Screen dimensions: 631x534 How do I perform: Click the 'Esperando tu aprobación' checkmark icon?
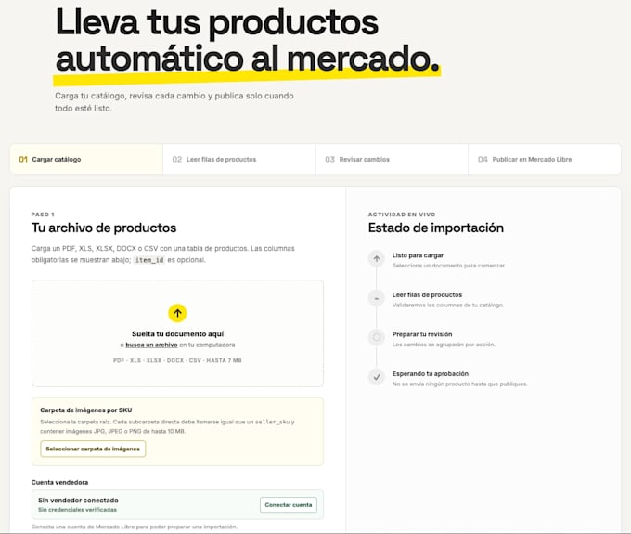[377, 377]
